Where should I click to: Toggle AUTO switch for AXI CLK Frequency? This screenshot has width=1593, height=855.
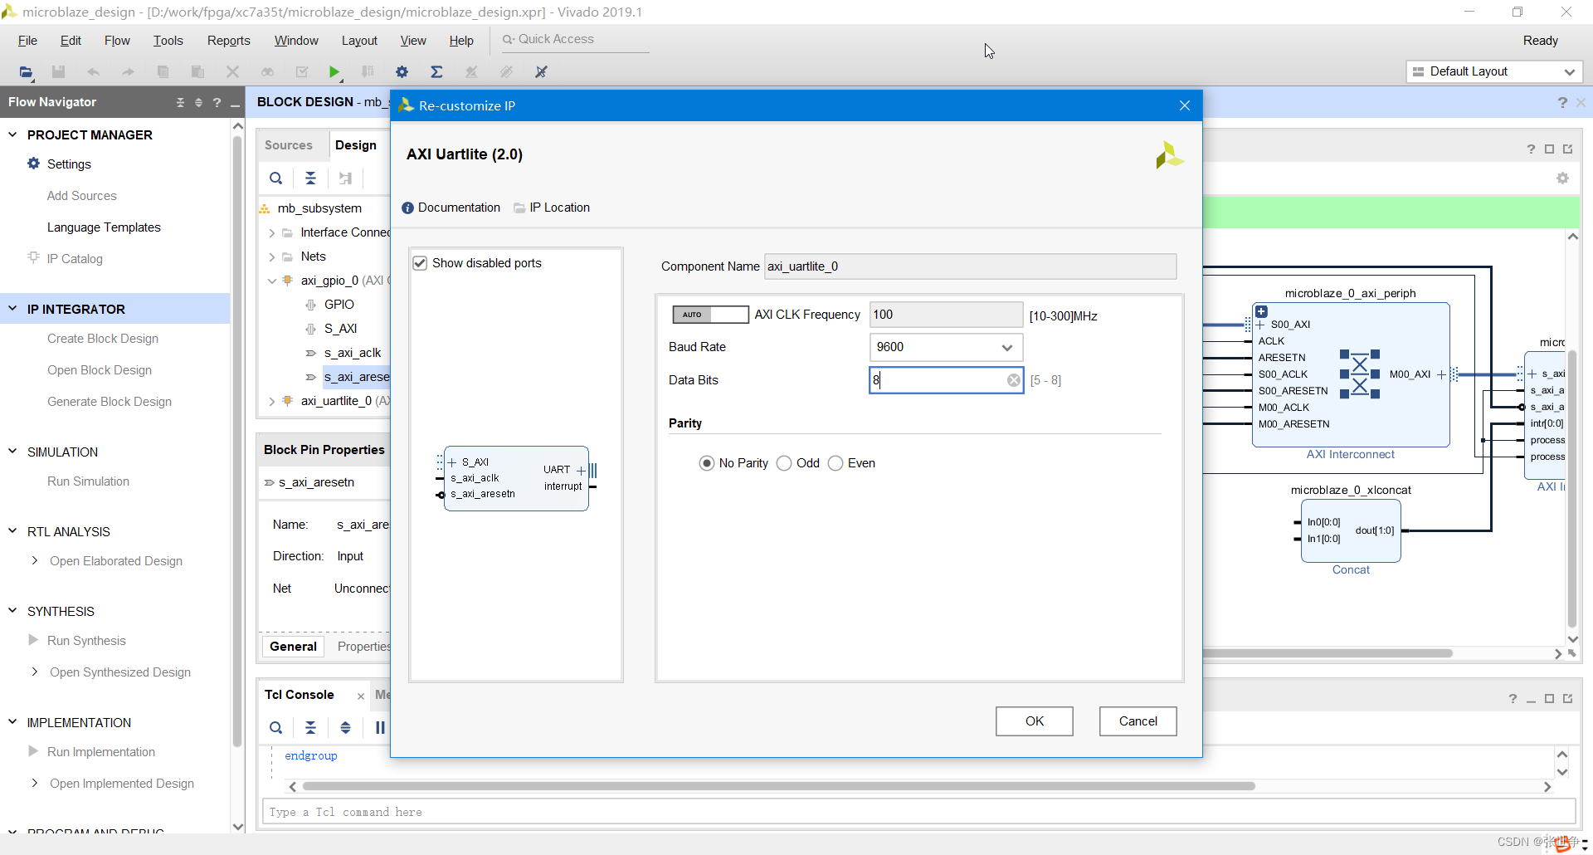[x=710, y=315]
